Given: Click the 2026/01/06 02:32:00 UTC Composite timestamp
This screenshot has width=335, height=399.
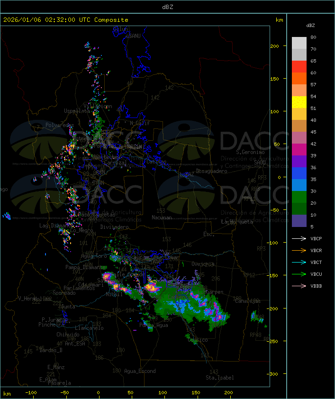Looking at the screenshot, I should point(66,20).
